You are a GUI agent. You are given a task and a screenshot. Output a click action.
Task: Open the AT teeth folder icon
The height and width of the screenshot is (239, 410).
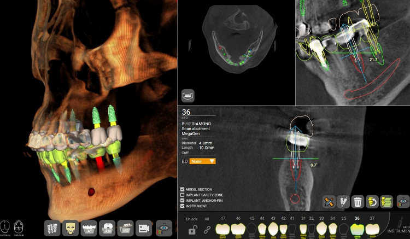[89, 228]
